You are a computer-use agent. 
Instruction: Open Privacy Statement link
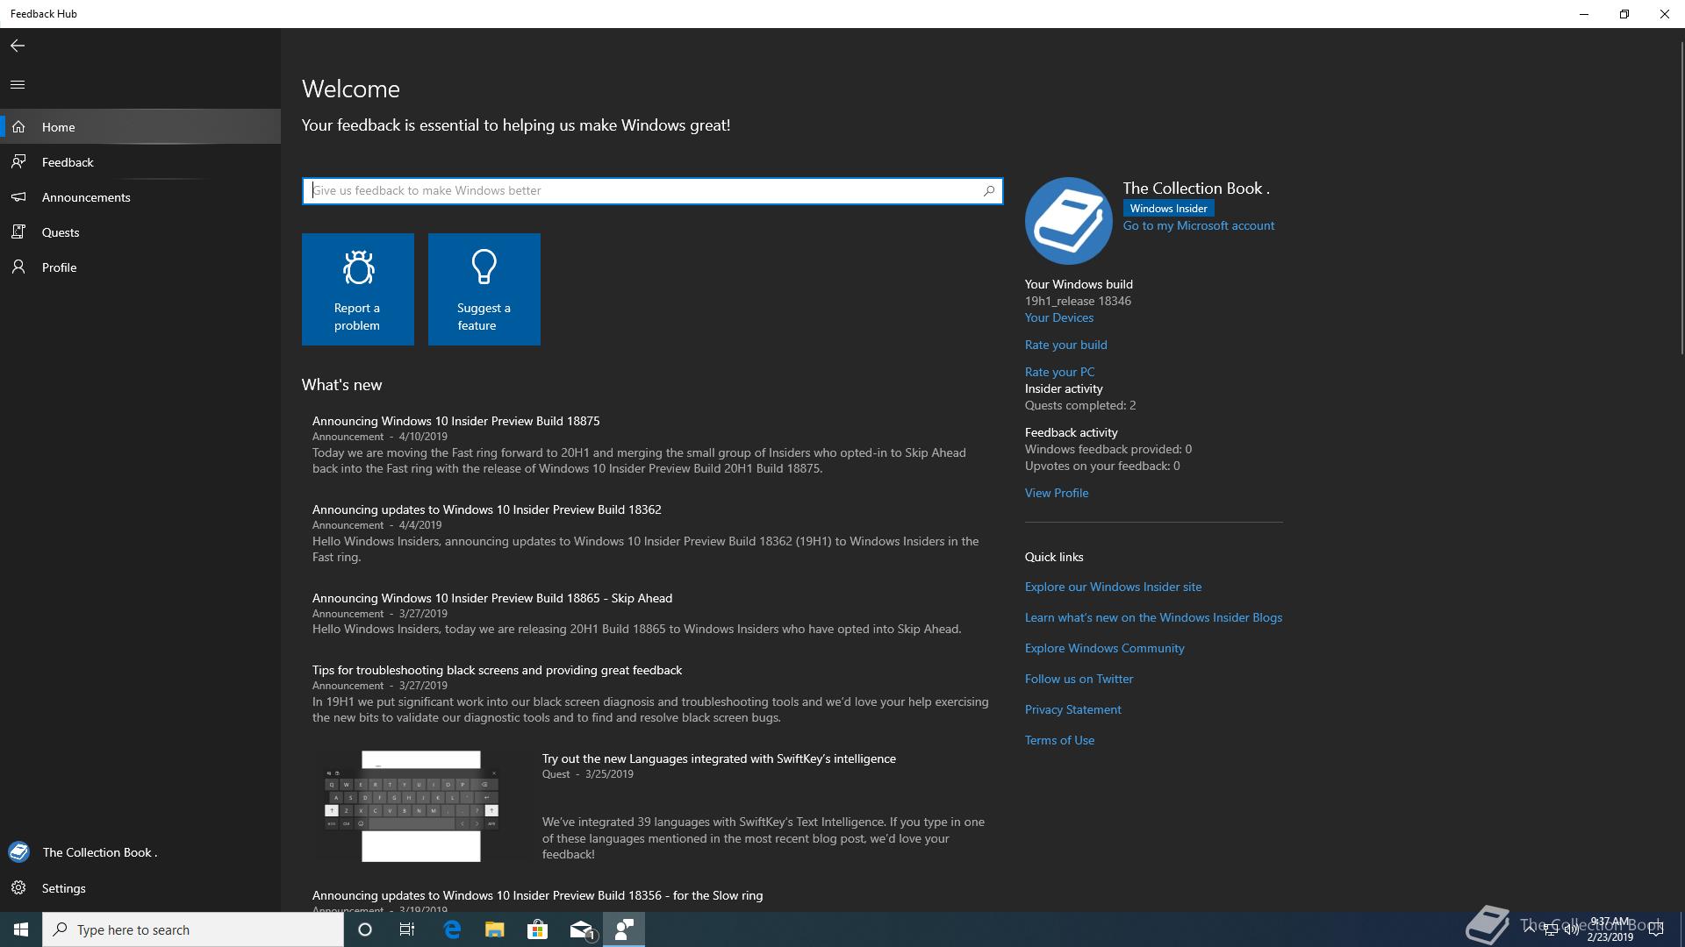(x=1072, y=709)
